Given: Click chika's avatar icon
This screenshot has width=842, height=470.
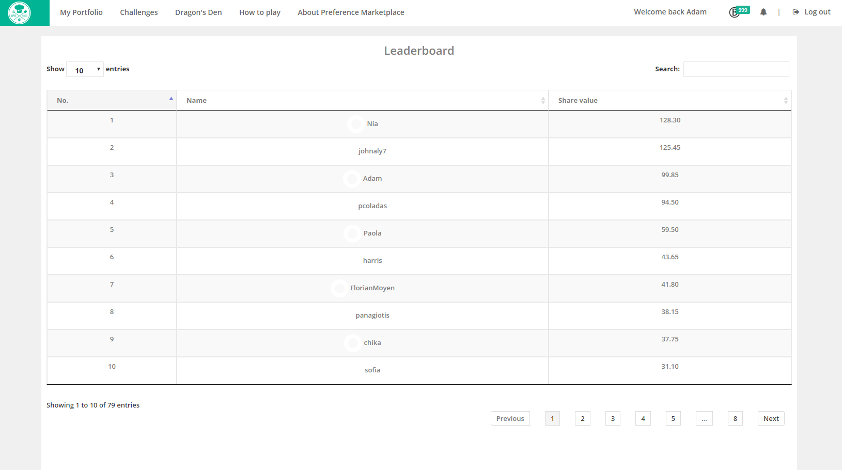Looking at the screenshot, I should coord(353,343).
